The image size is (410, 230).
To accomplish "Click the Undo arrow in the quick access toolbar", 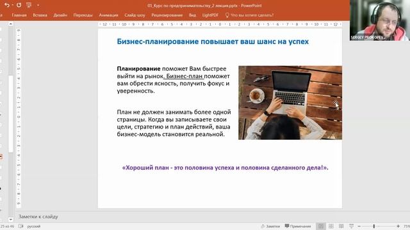I will tap(7, 5).
